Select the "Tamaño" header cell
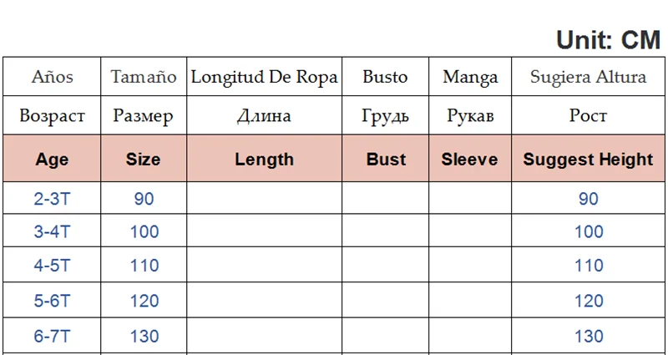Viewport: 668px width, 355px height. pyautogui.click(x=143, y=77)
